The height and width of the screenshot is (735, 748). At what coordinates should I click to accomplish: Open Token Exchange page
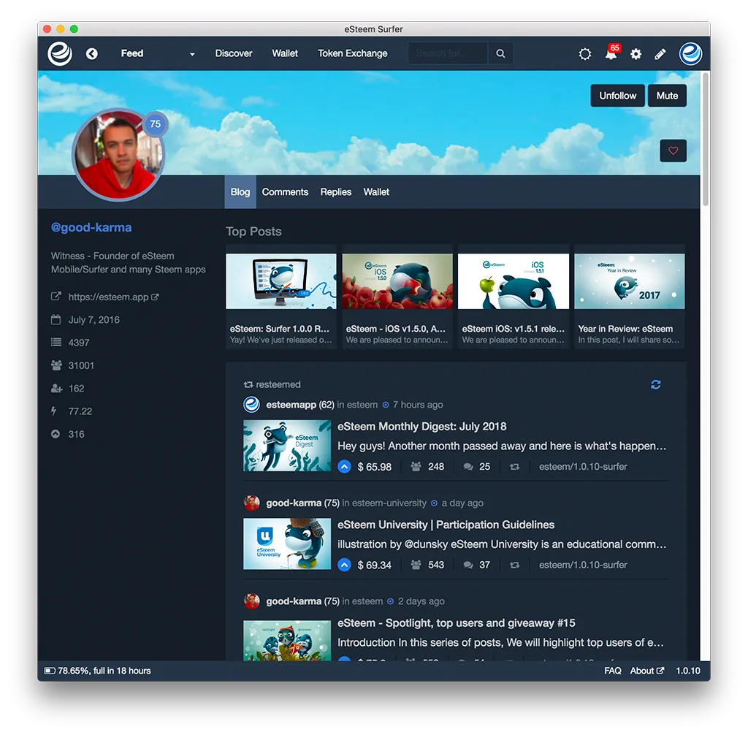353,53
